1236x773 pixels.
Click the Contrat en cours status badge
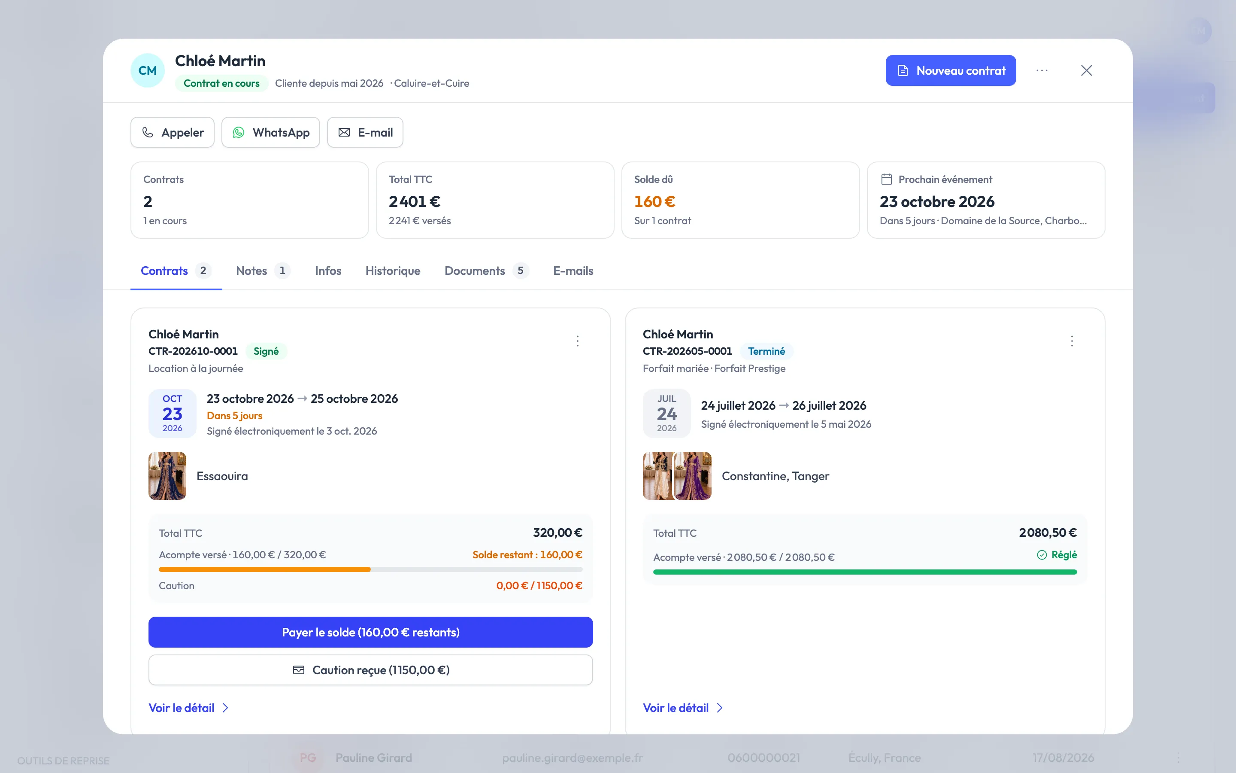tap(221, 83)
